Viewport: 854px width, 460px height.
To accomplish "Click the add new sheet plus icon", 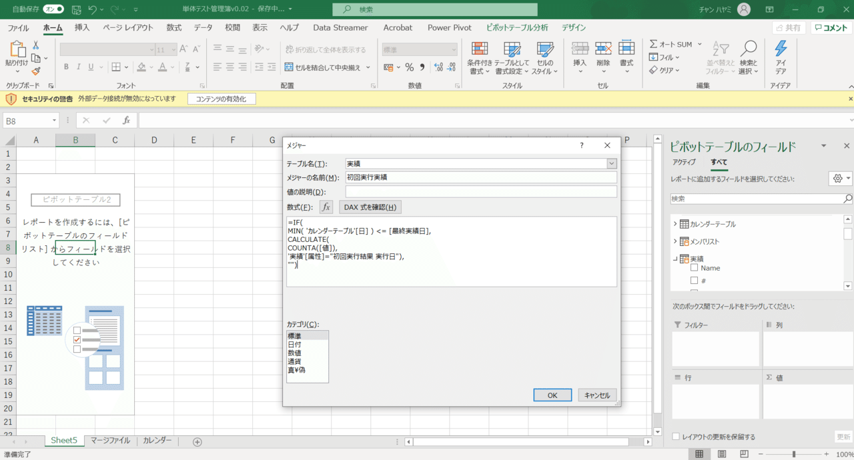I will [197, 442].
